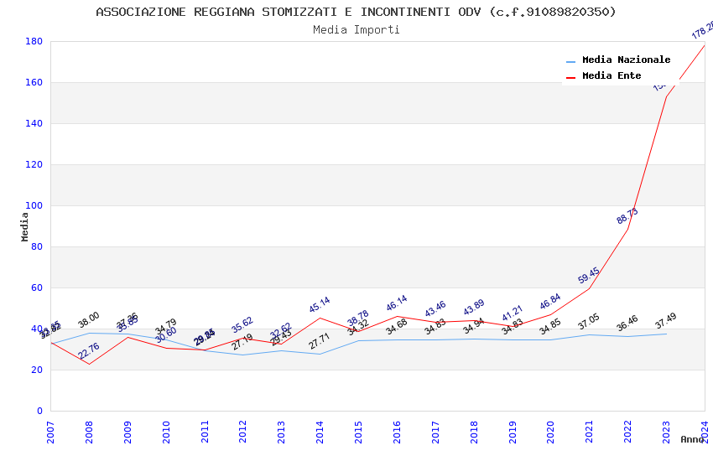Click the 59.45 data point label
The height and width of the screenshot is (461, 713).
pyautogui.click(x=589, y=276)
